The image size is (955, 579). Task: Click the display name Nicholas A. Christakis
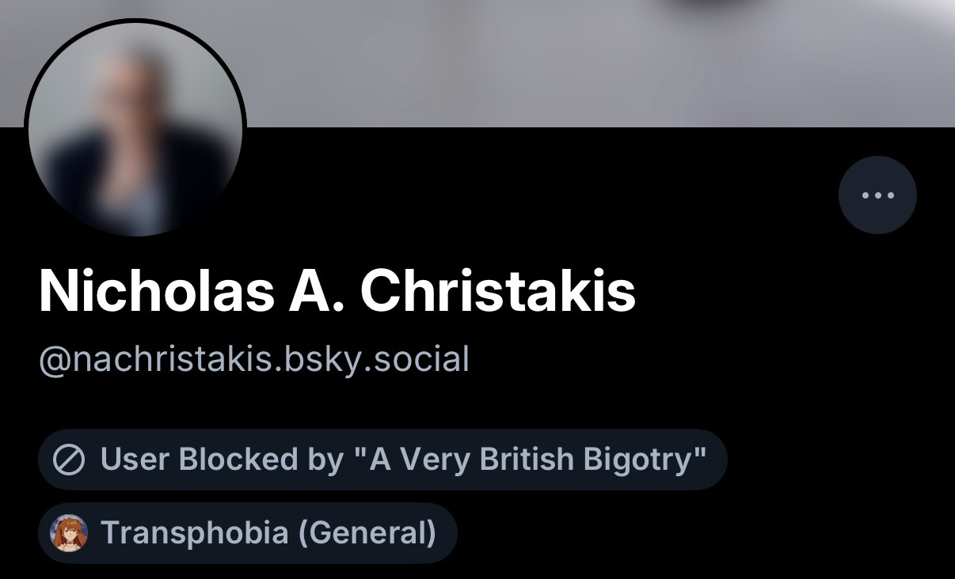(x=337, y=291)
